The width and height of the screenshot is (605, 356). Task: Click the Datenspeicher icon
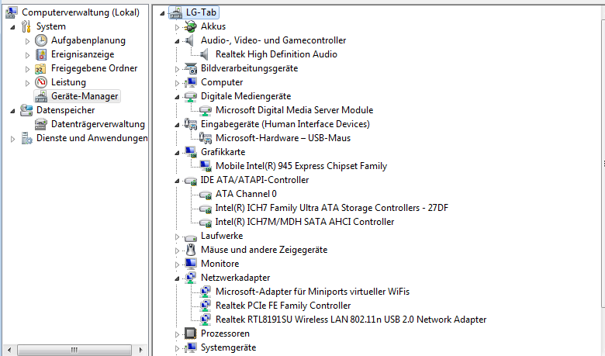[x=26, y=110]
